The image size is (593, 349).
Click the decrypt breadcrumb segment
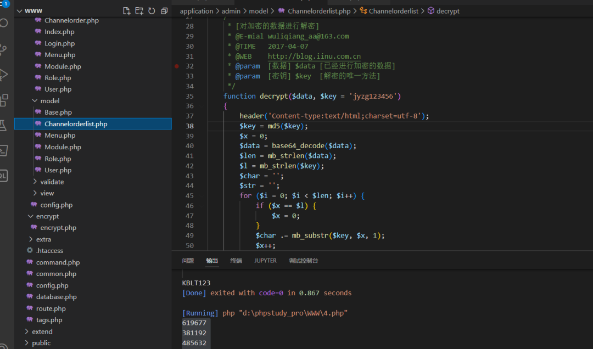(448, 11)
